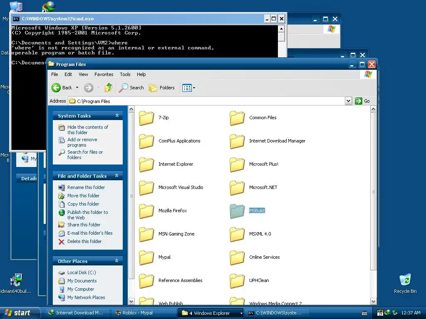The image size is (426, 319).
Task: Click the green Back arrow icon
Action: coord(56,88)
